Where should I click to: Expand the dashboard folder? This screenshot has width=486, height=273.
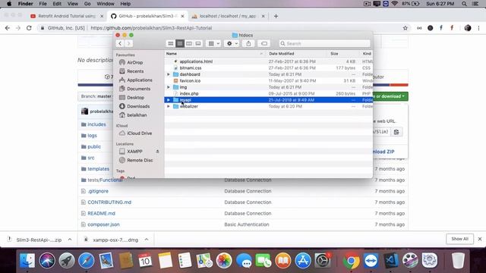pyautogui.click(x=169, y=74)
